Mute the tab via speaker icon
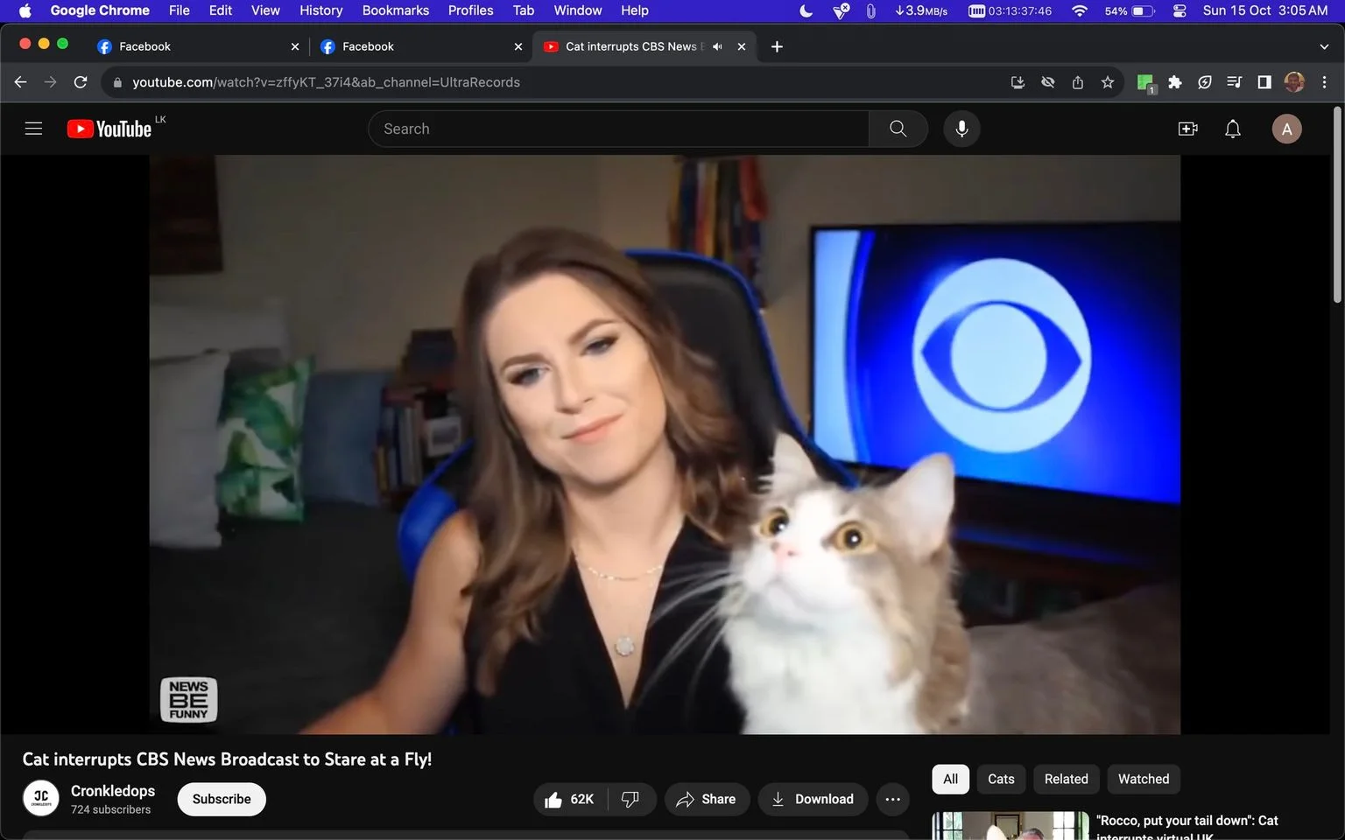This screenshot has width=1345, height=840. [718, 46]
